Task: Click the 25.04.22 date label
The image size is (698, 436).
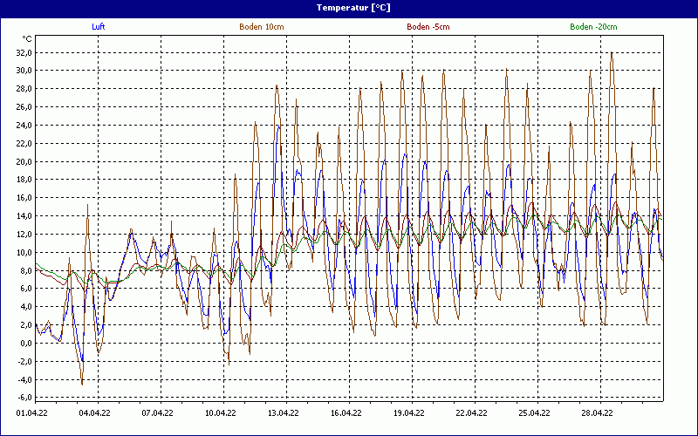Action: (x=535, y=414)
